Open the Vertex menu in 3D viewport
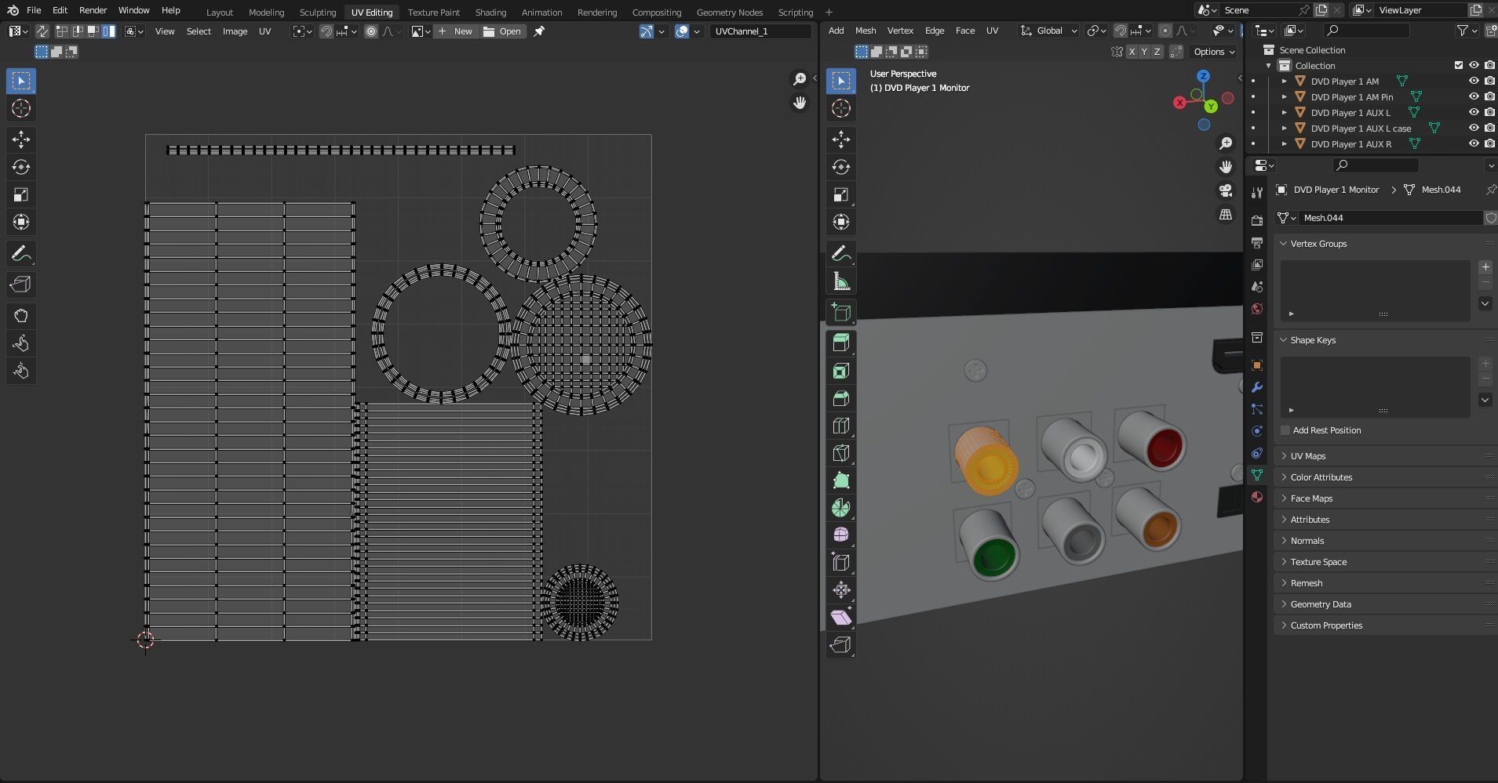The width and height of the screenshot is (1498, 783). 900,31
